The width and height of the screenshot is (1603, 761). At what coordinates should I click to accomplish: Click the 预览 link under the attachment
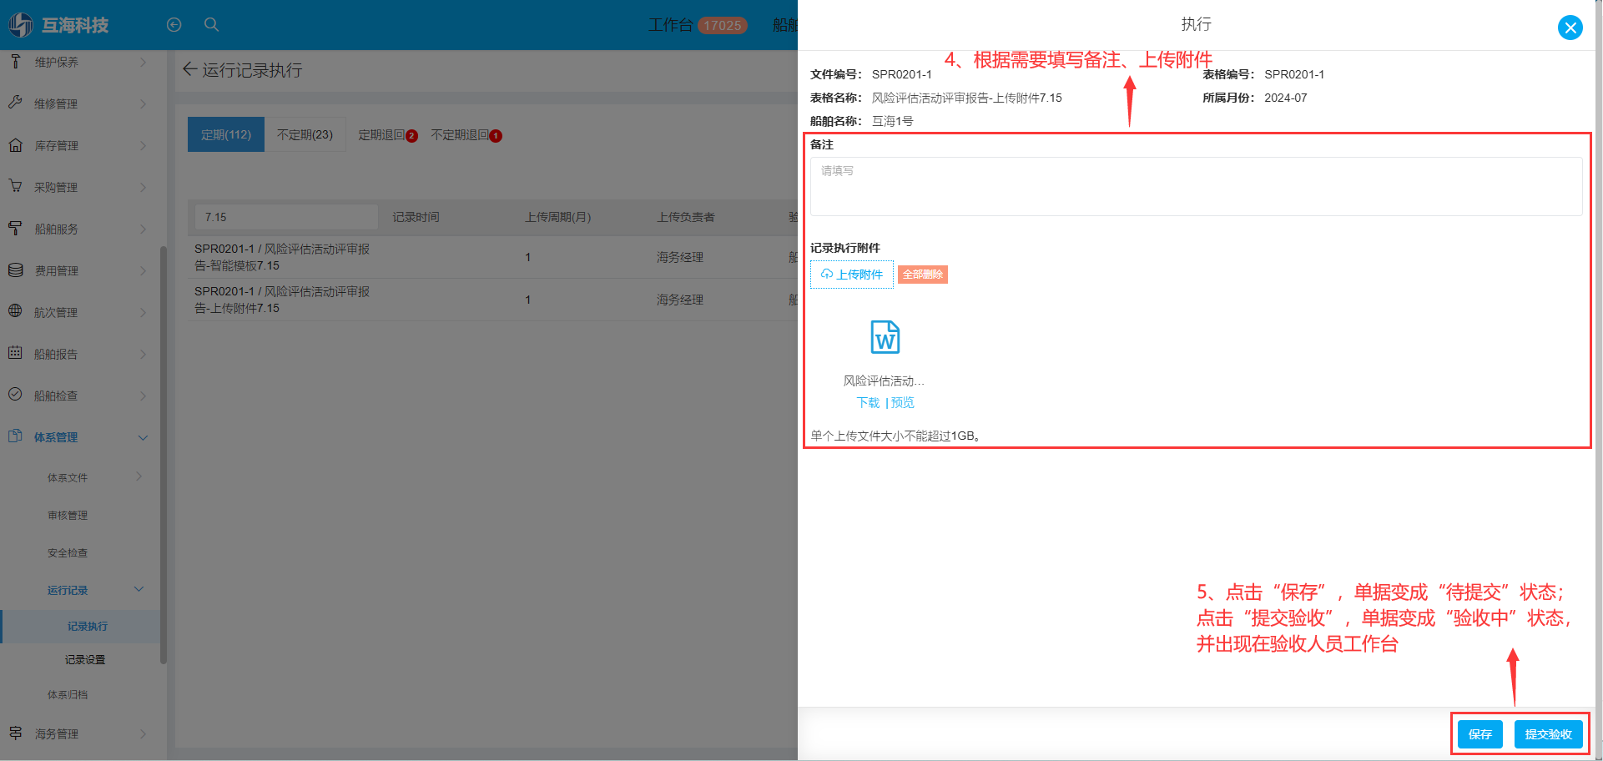tap(903, 402)
